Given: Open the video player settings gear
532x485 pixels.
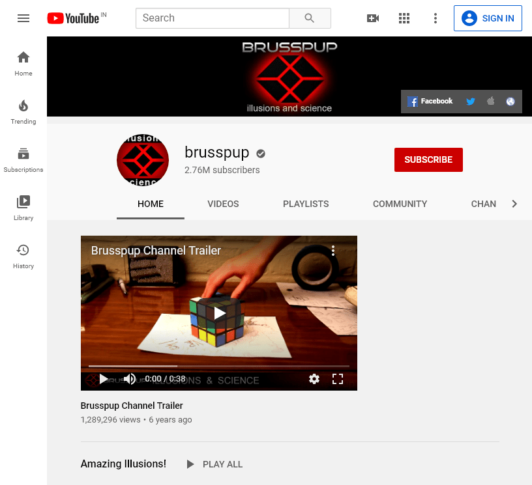Looking at the screenshot, I should pyautogui.click(x=314, y=379).
